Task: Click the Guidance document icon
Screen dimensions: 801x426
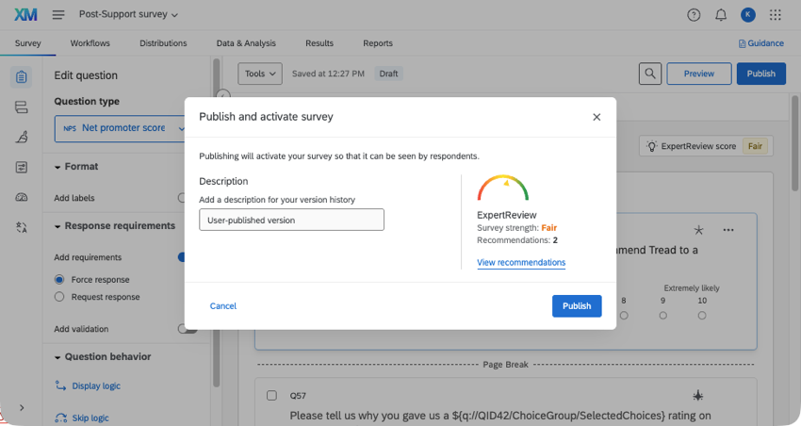Action: [x=742, y=44]
